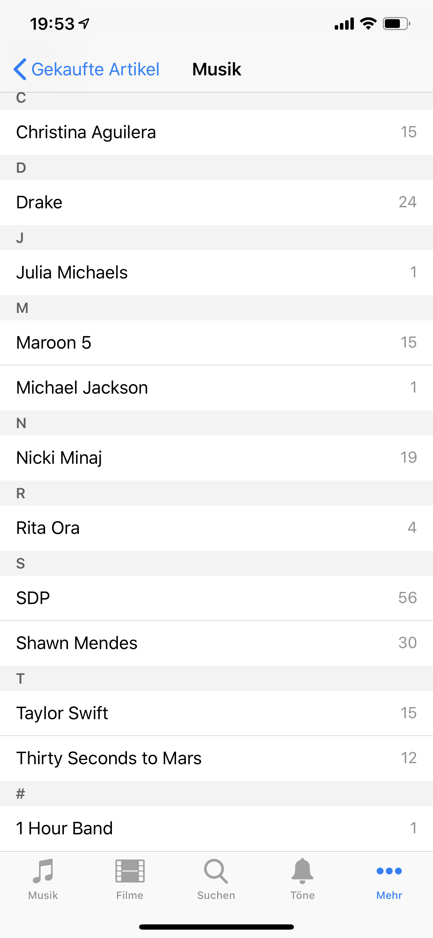The height and width of the screenshot is (938, 433).
Task: Tap the back chevron icon
Action: [x=20, y=69]
